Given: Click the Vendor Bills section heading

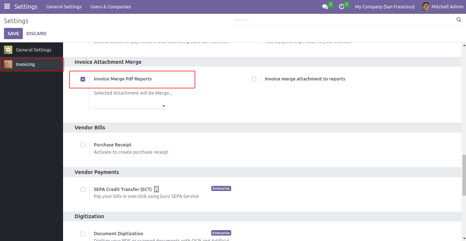Looking at the screenshot, I should 90,128.
